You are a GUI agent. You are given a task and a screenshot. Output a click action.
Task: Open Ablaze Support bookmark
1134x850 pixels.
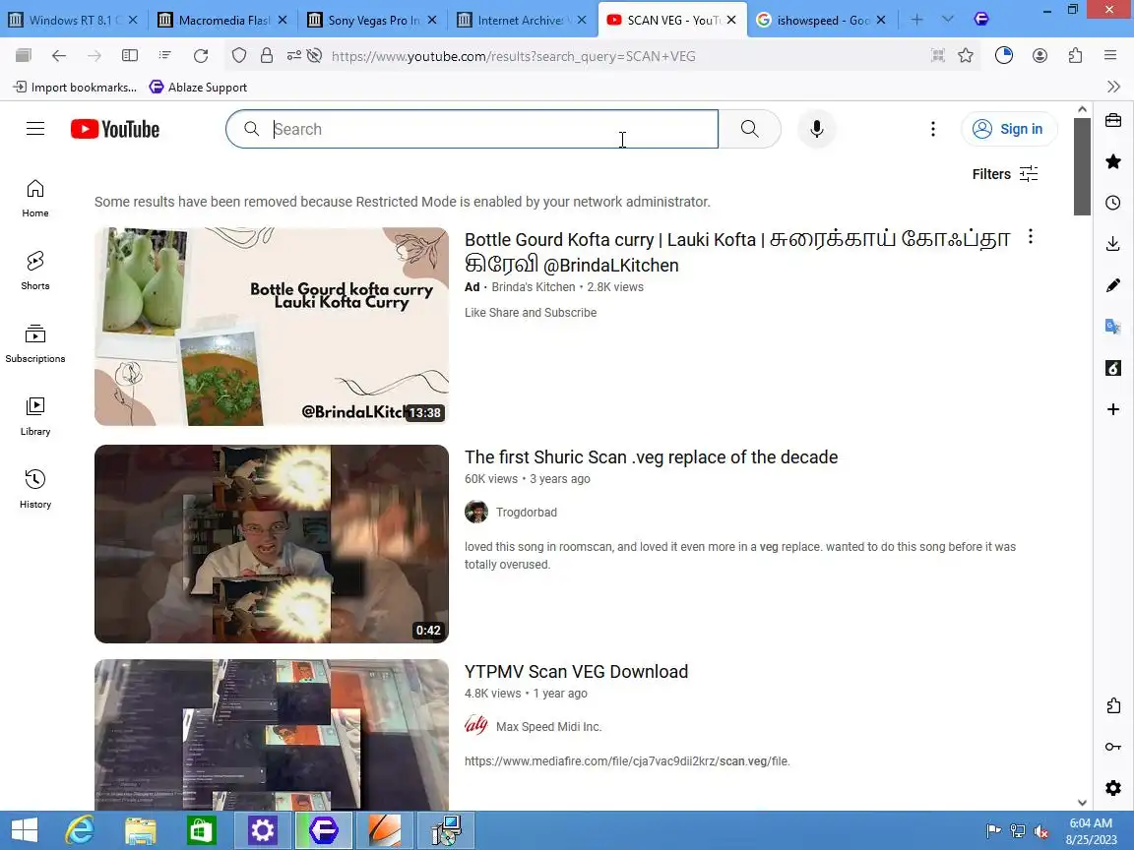pyautogui.click(x=198, y=87)
